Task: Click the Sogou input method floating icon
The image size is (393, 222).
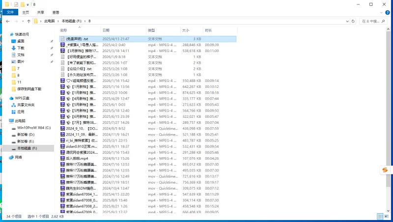Action: (385, 170)
